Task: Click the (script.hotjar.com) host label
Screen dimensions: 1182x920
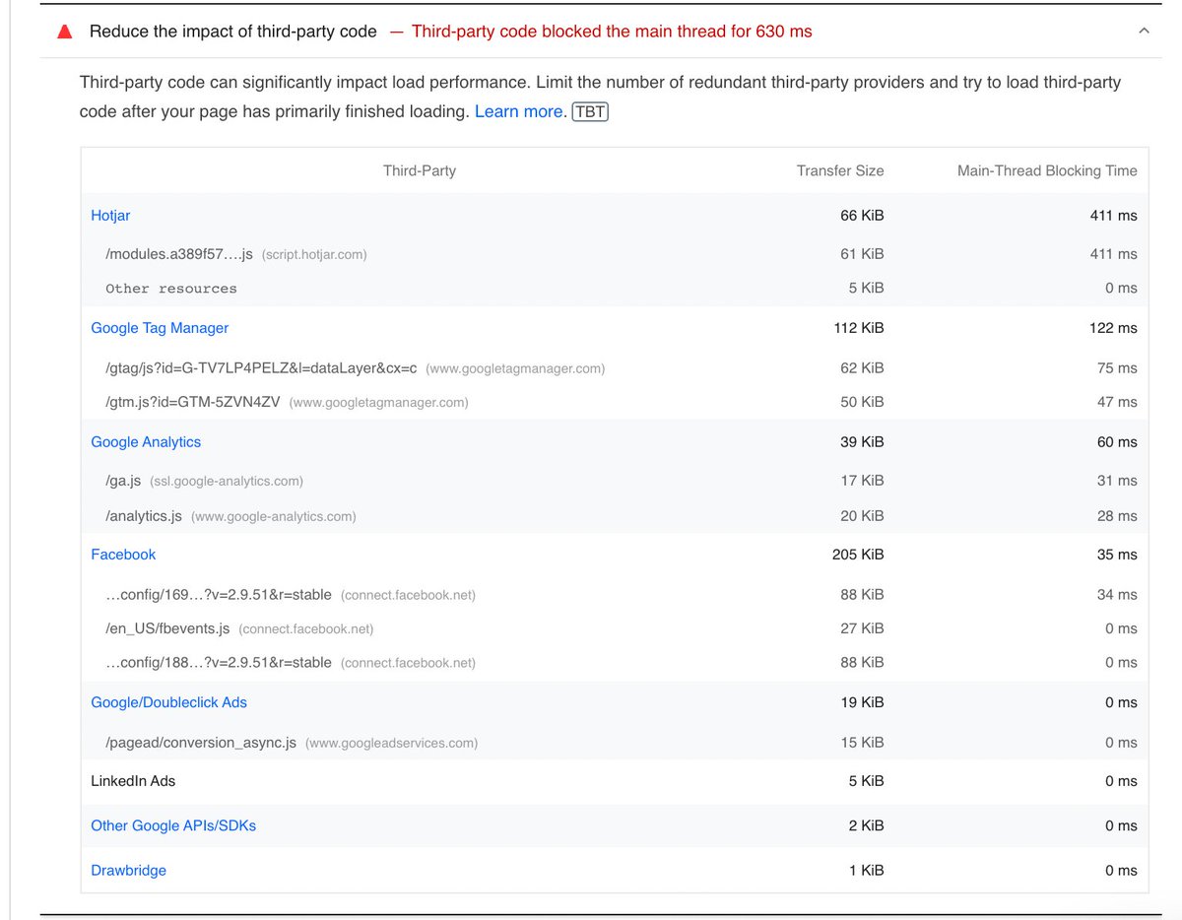Action: 314,254
